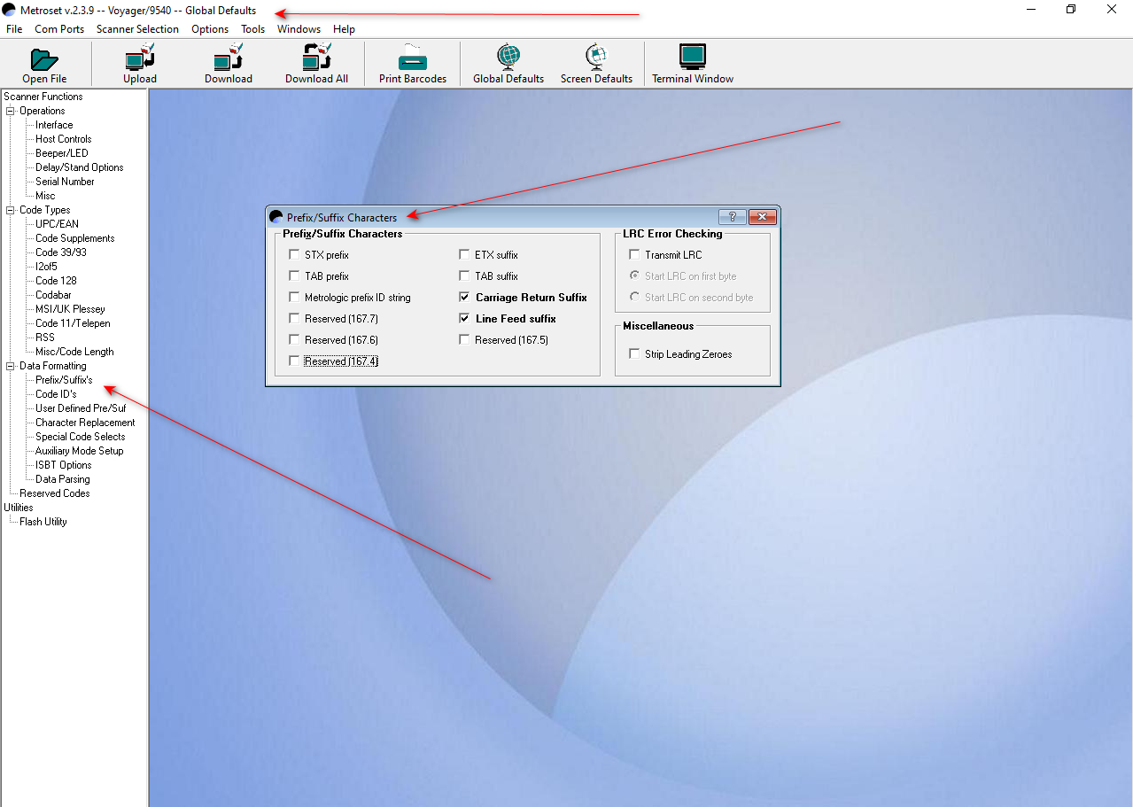Open the Terminal Window toolbar icon

693,64
